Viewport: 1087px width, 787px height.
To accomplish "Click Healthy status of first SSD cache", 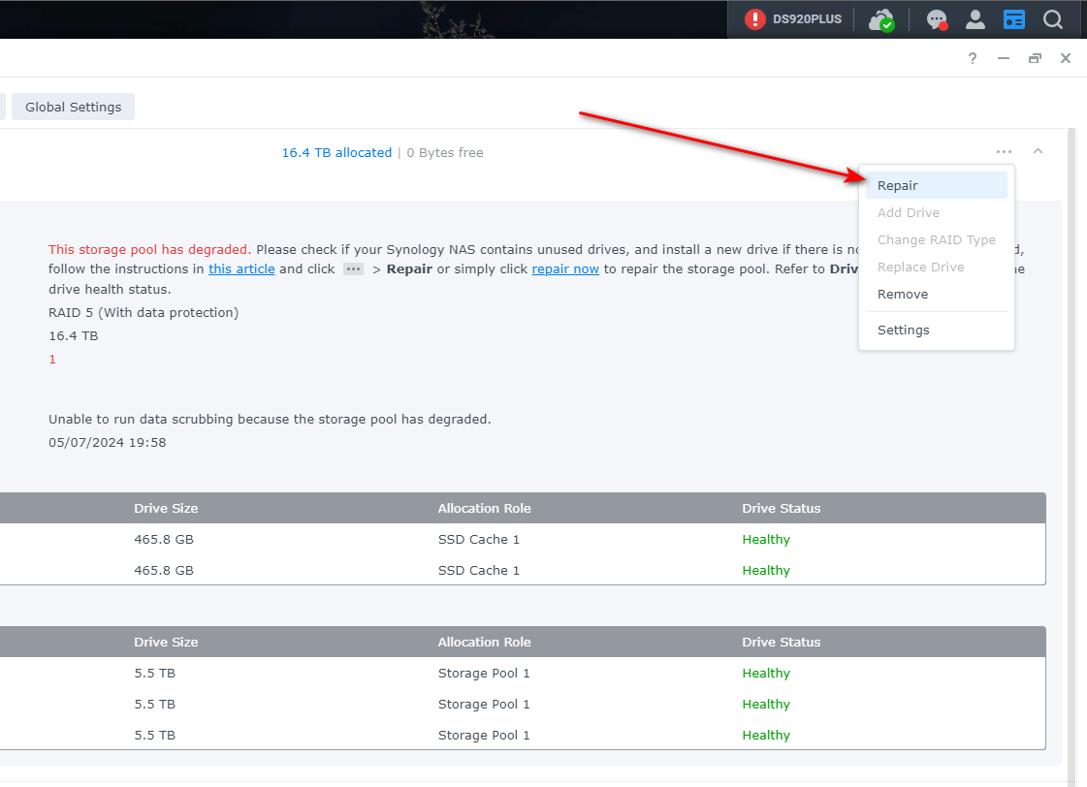I will tap(766, 539).
